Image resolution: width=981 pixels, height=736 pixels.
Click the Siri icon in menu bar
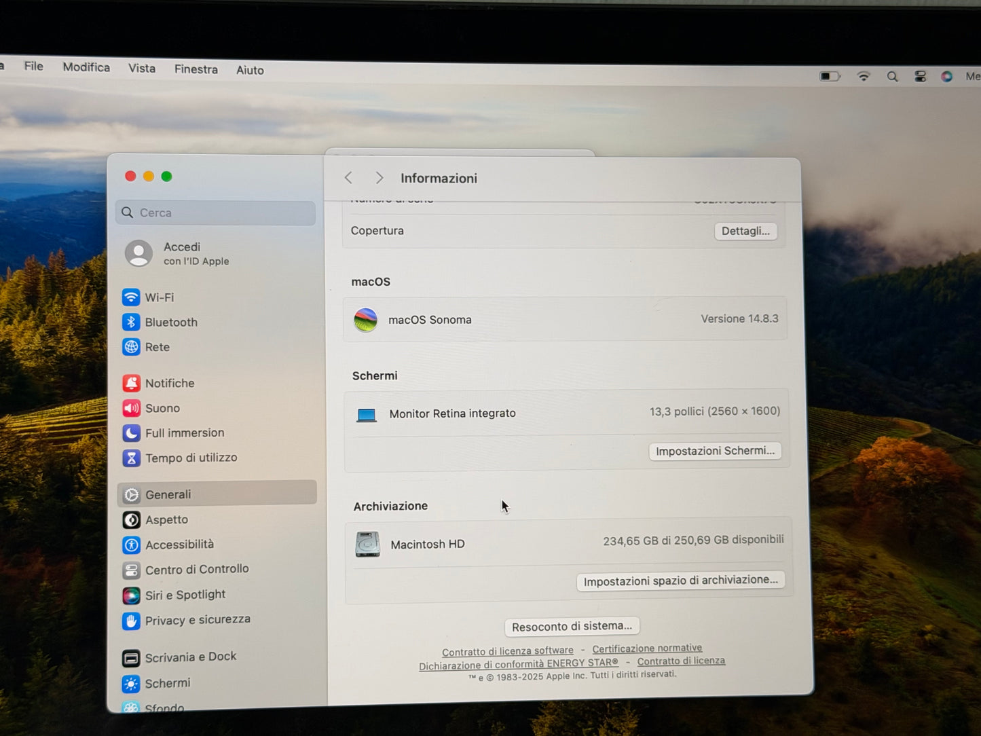pos(946,77)
